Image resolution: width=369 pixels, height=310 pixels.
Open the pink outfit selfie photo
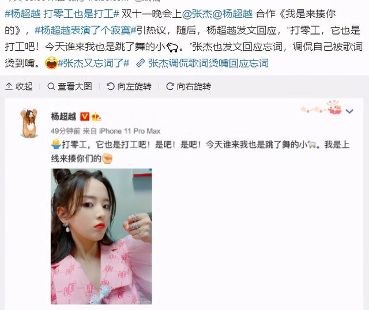point(101,236)
